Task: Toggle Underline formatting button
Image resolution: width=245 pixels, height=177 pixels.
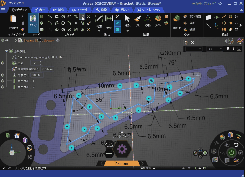Action: (239, 49)
